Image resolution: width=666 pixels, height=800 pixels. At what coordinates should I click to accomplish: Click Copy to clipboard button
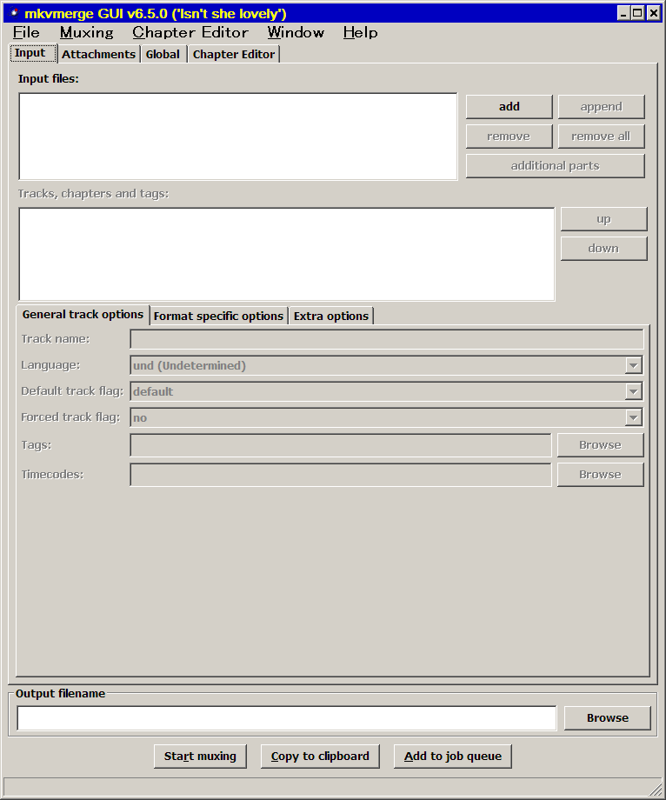coord(320,757)
